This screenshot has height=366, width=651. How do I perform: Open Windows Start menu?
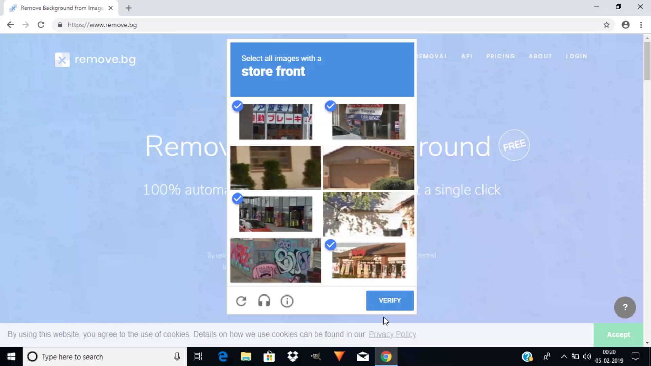point(11,357)
